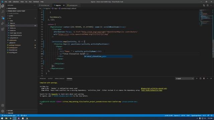Open the Explorer view in the activity bar
214x120 pixels.
coord(3,6)
